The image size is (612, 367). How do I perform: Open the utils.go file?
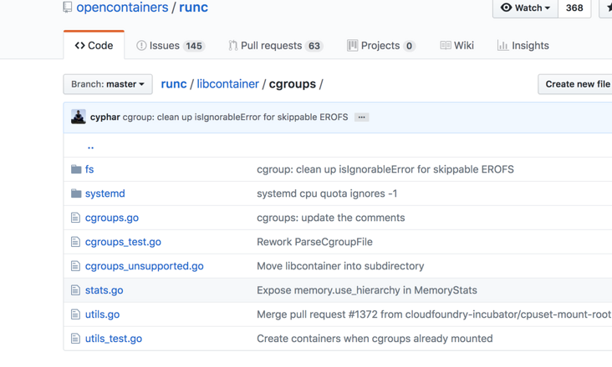coord(102,314)
